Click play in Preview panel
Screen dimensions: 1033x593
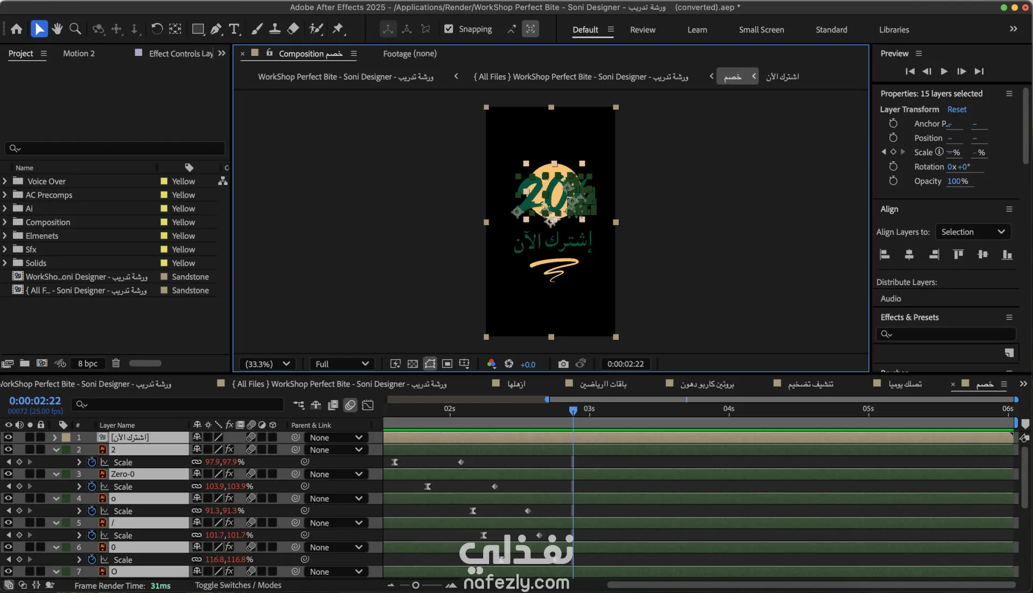tap(944, 71)
